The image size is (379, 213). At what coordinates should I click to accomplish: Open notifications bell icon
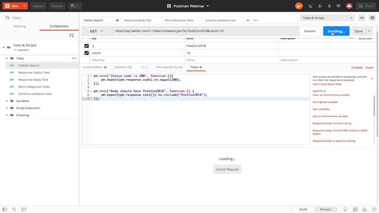click(329, 6)
